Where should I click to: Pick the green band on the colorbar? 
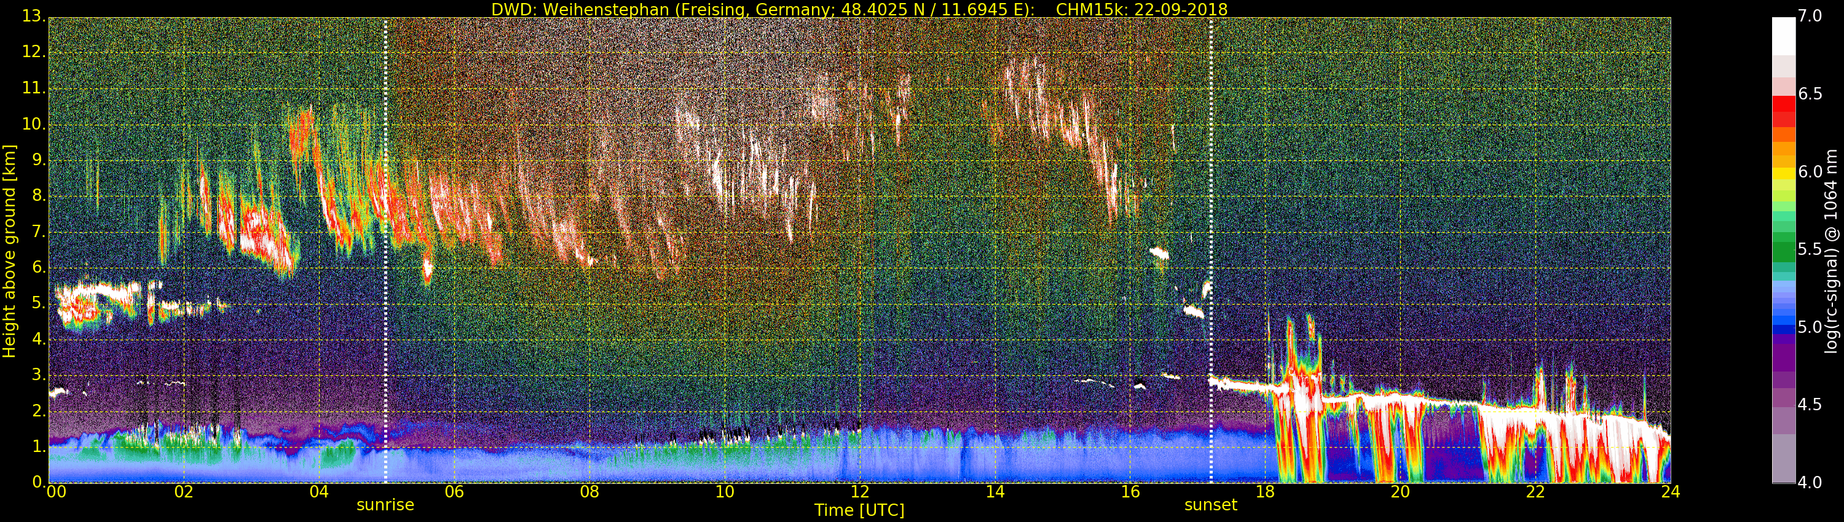[1783, 251]
